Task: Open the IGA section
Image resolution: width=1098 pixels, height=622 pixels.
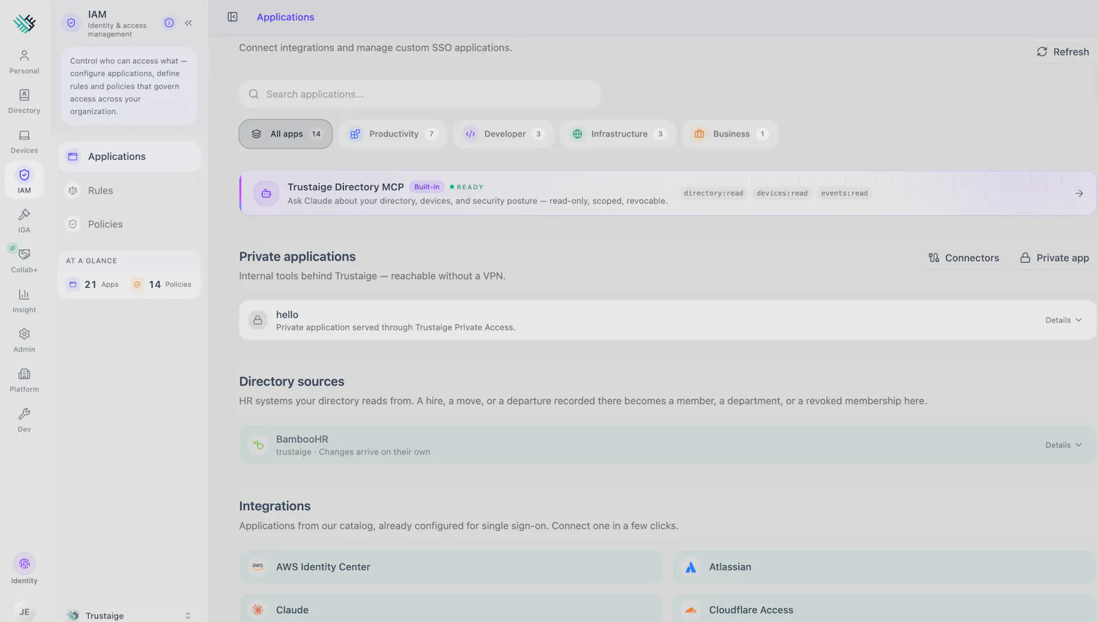Action: 24,221
